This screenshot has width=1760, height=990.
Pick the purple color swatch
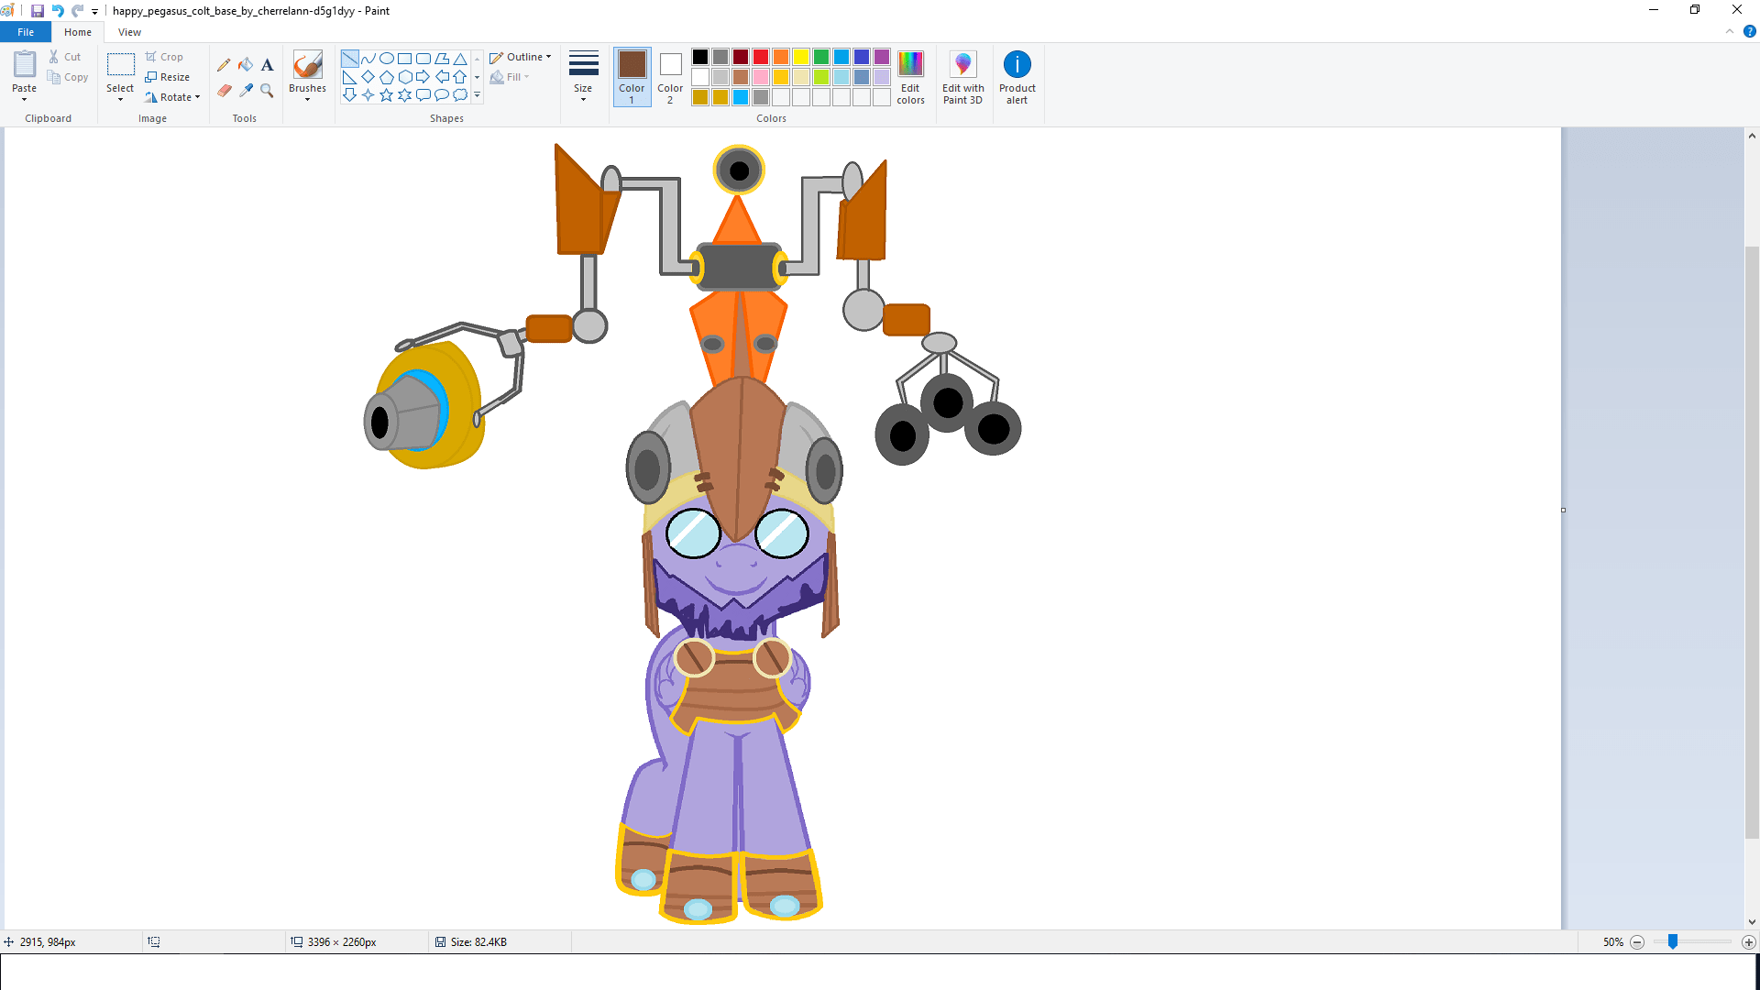coord(882,57)
